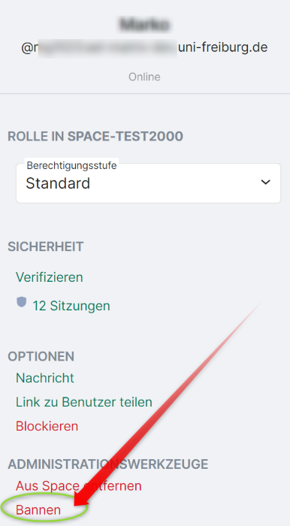The height and width of the screenshot is (526, 290).
Task: Expand the 12 Sitzungen session list
Action: (71, 306)
